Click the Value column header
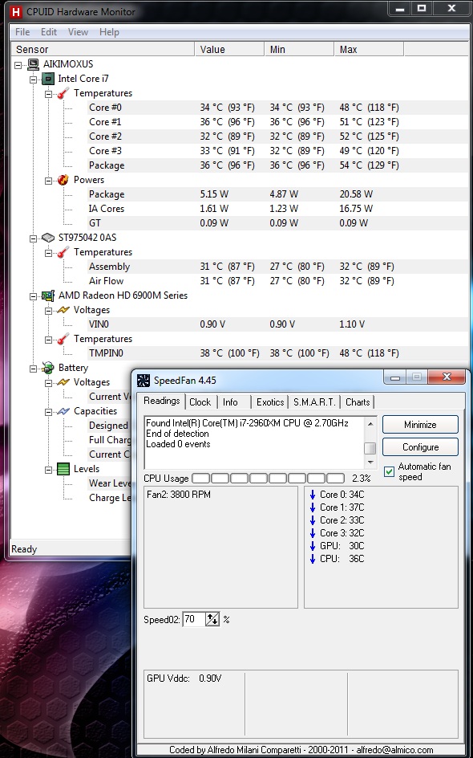The height and width of the screenshot is (758, 473). click(230, 49)
